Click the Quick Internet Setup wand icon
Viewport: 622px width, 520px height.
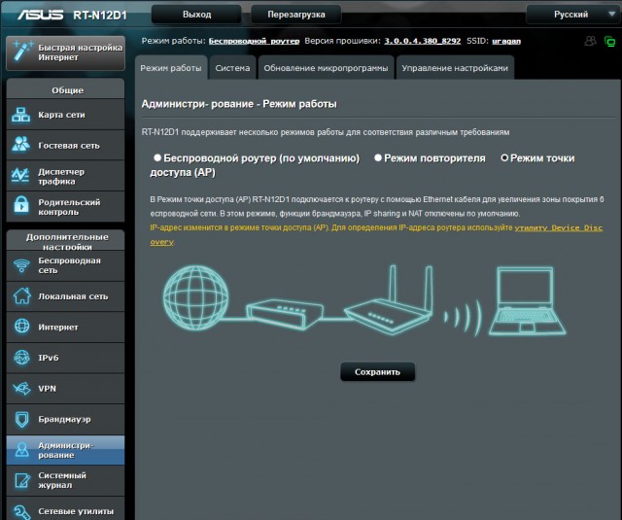[21, 52]
